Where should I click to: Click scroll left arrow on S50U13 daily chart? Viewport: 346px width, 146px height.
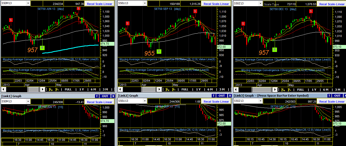pos(120,89)
